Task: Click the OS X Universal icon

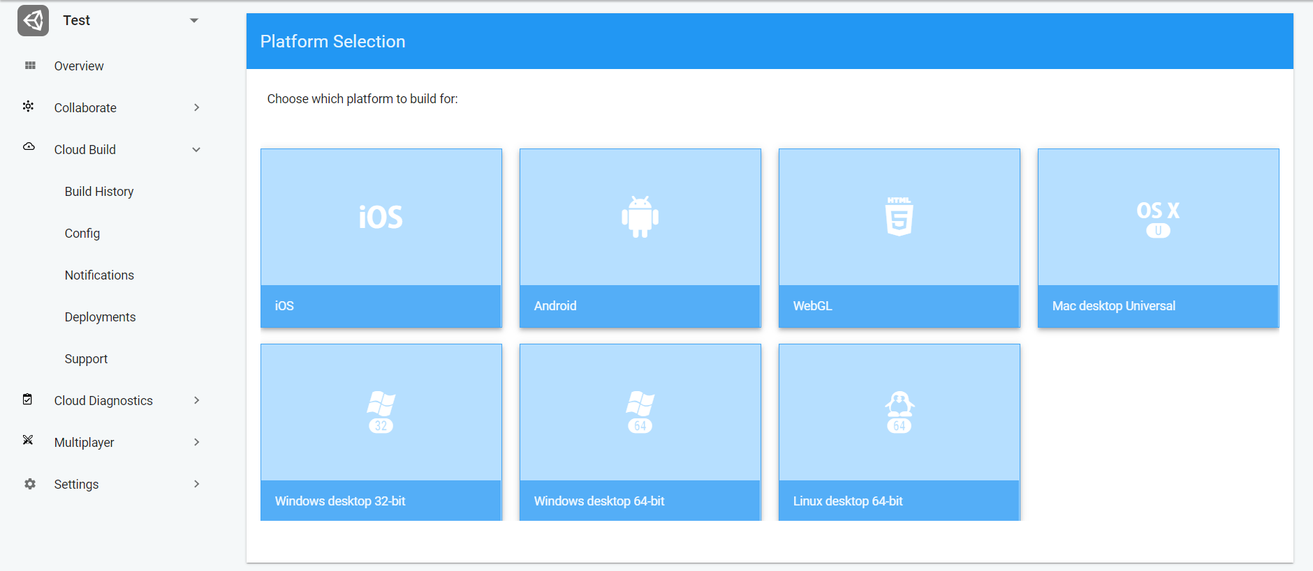Action: [1158, 219]
